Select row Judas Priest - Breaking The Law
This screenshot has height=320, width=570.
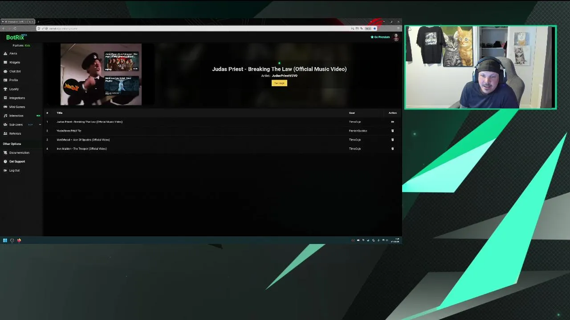pos(223,122)
